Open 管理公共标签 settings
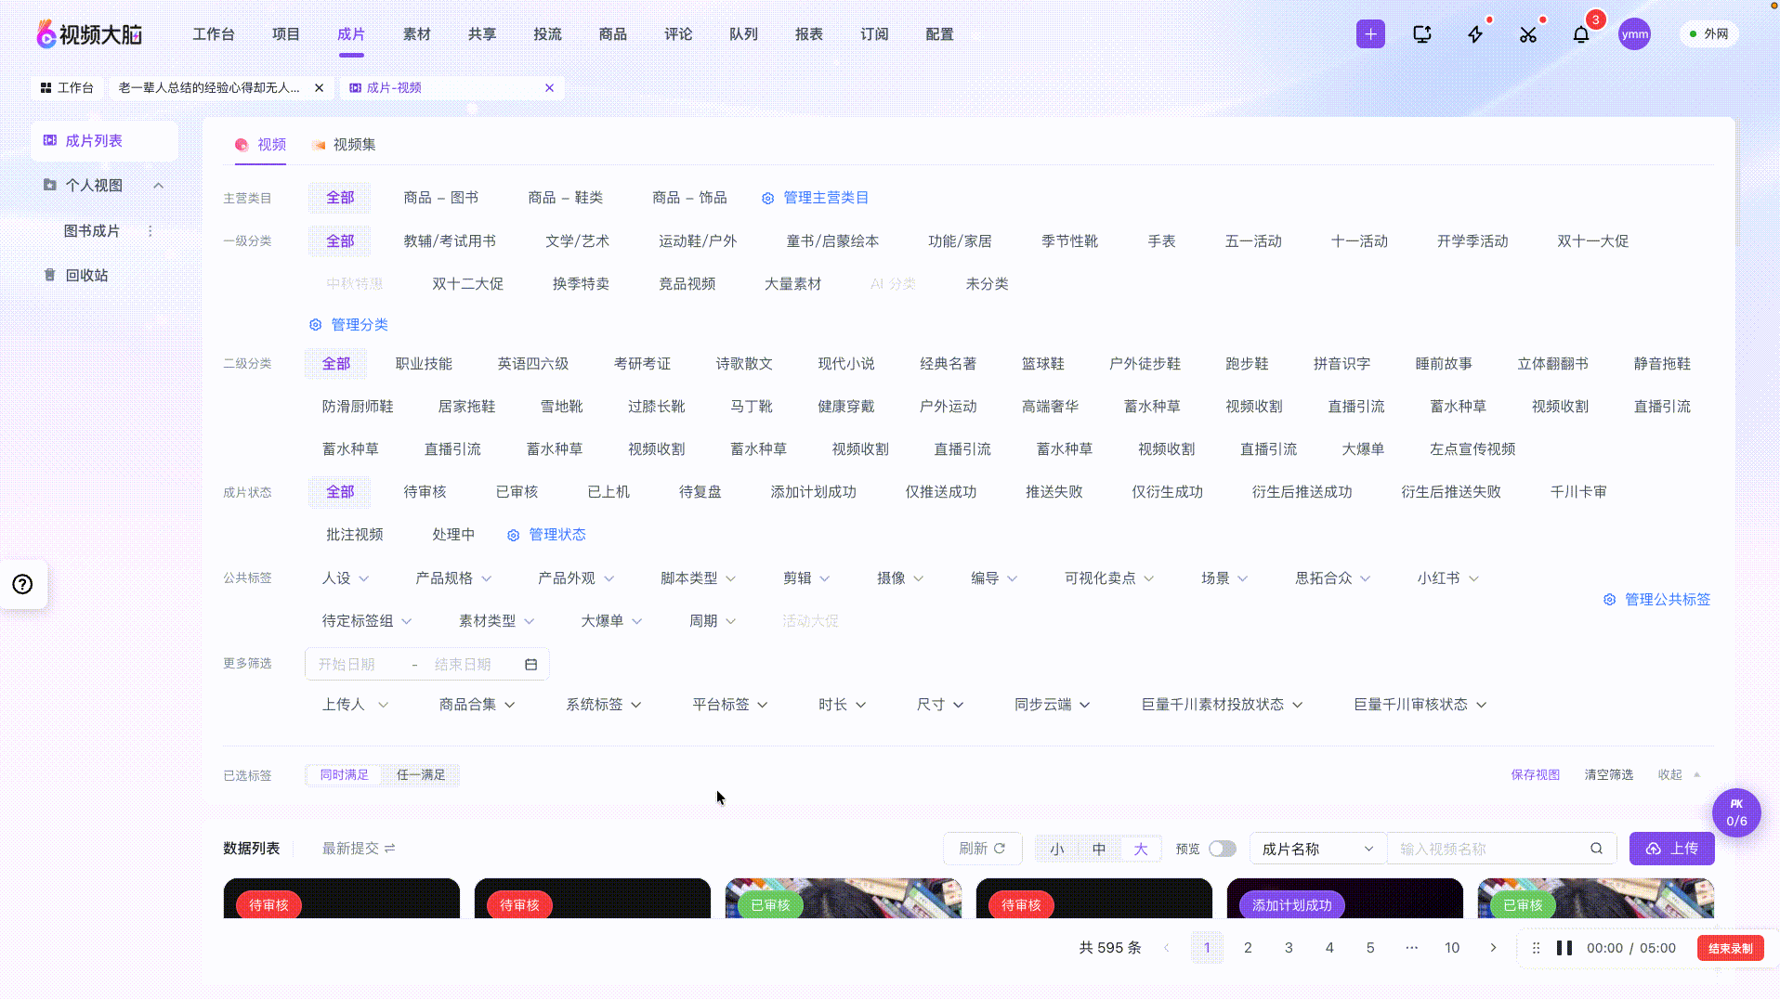The image size is (1780, 999). [x=1656, y=599]
